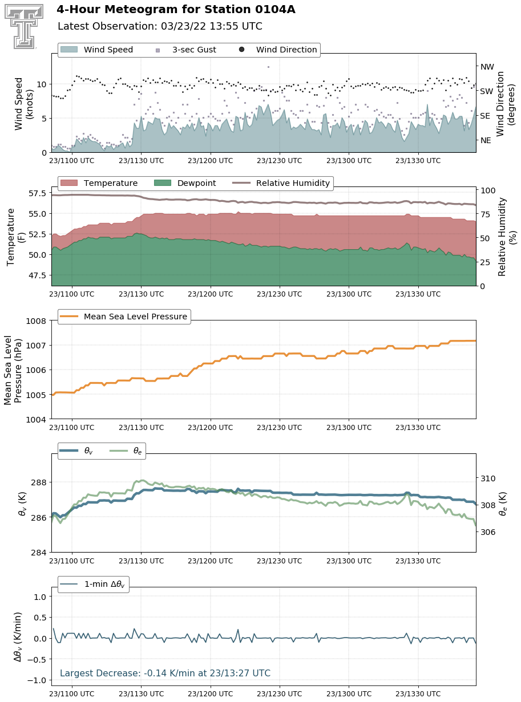
Task: Click the 'Temperature (F)' y-axis title
Action: [x=16, y=237]
